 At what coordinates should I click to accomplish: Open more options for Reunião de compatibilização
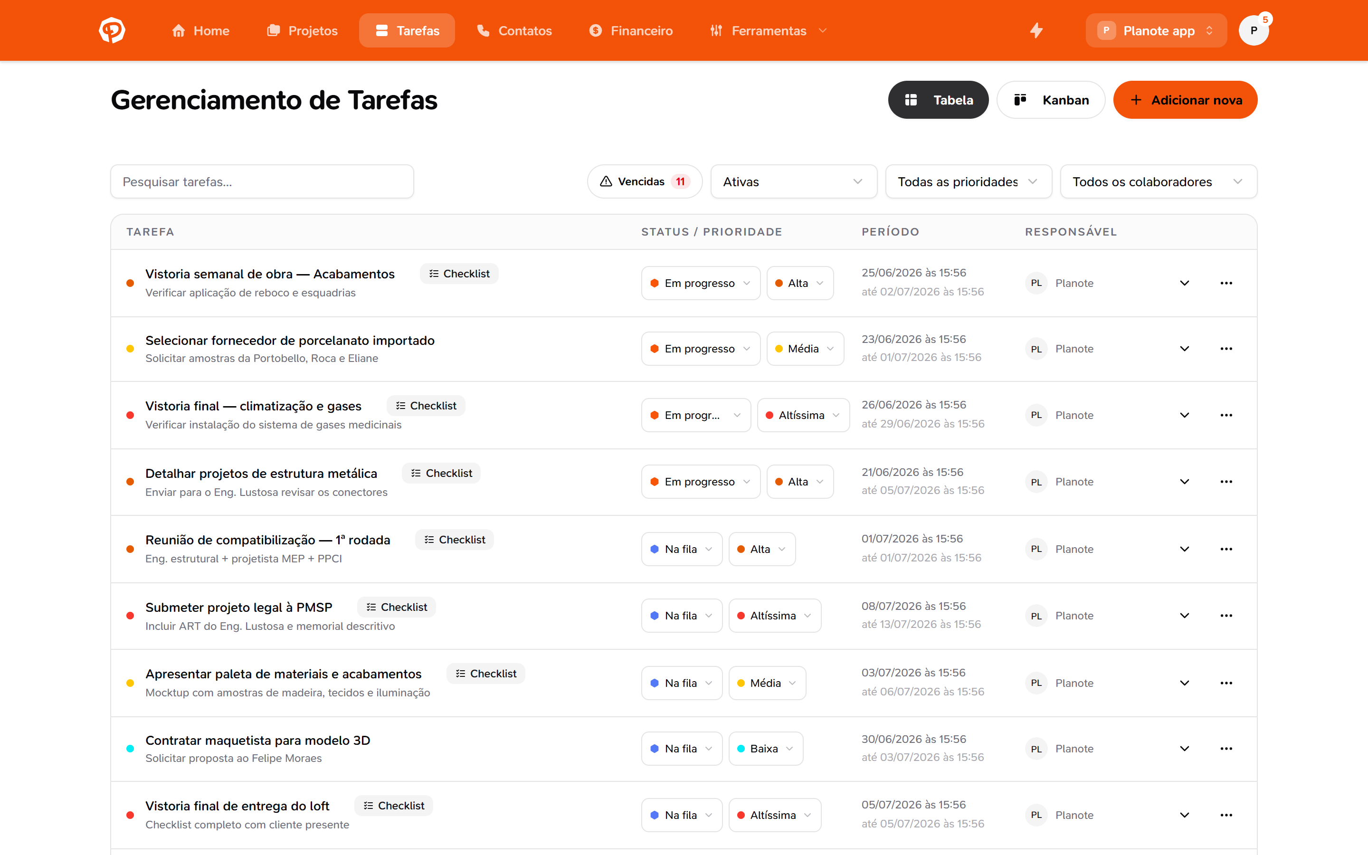pyautogui.click(x=1226, y=549)
